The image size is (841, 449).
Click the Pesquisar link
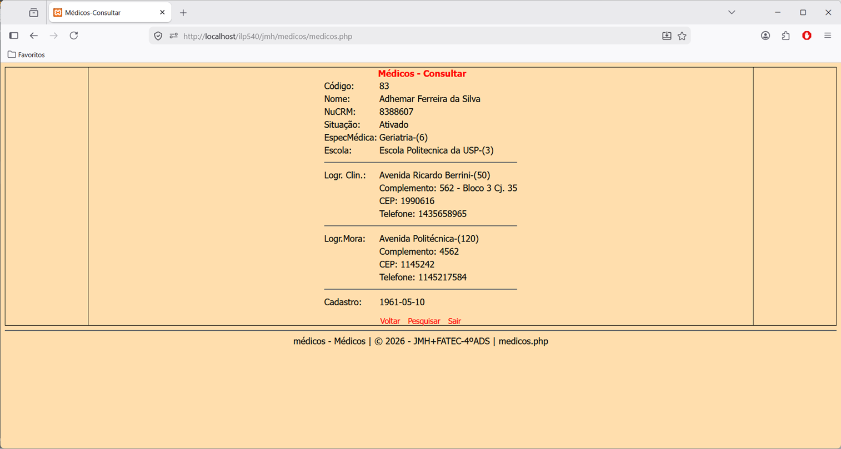click(424, 321)
